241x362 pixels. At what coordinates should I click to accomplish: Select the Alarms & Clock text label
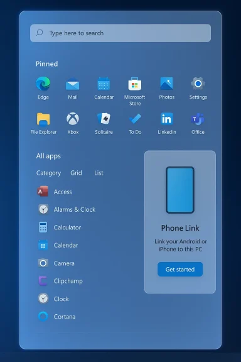tap(75, 209)
